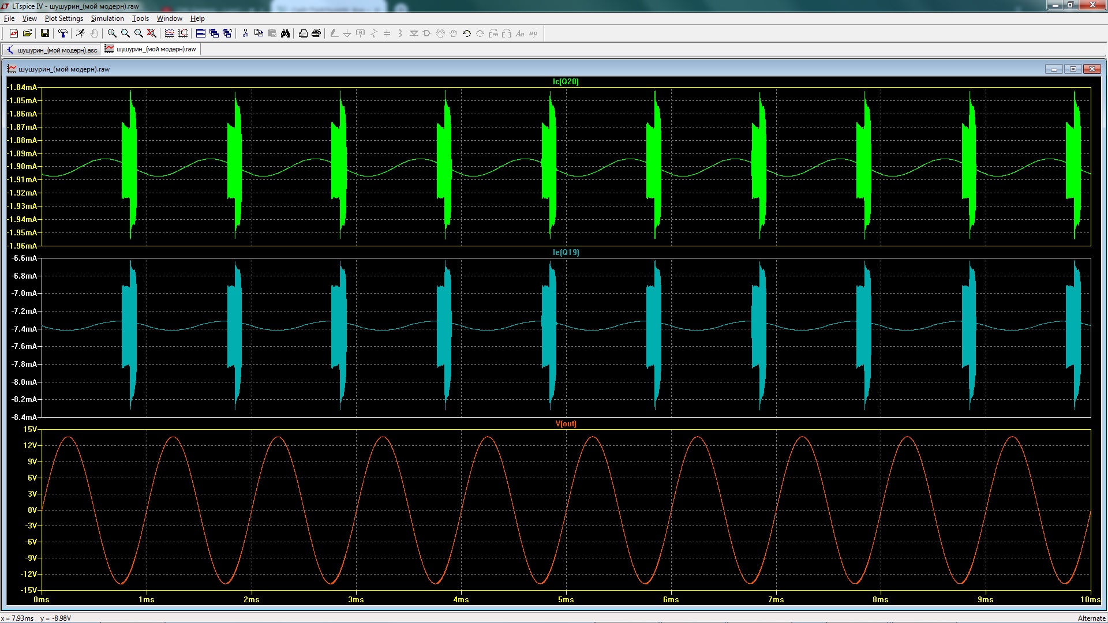This screenshot has width=1108, height=623.
Task: Click the Cut scissors icon
Action: click(x=245, y=33)
